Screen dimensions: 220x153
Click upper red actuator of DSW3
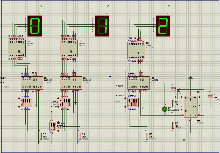point(125,98)
